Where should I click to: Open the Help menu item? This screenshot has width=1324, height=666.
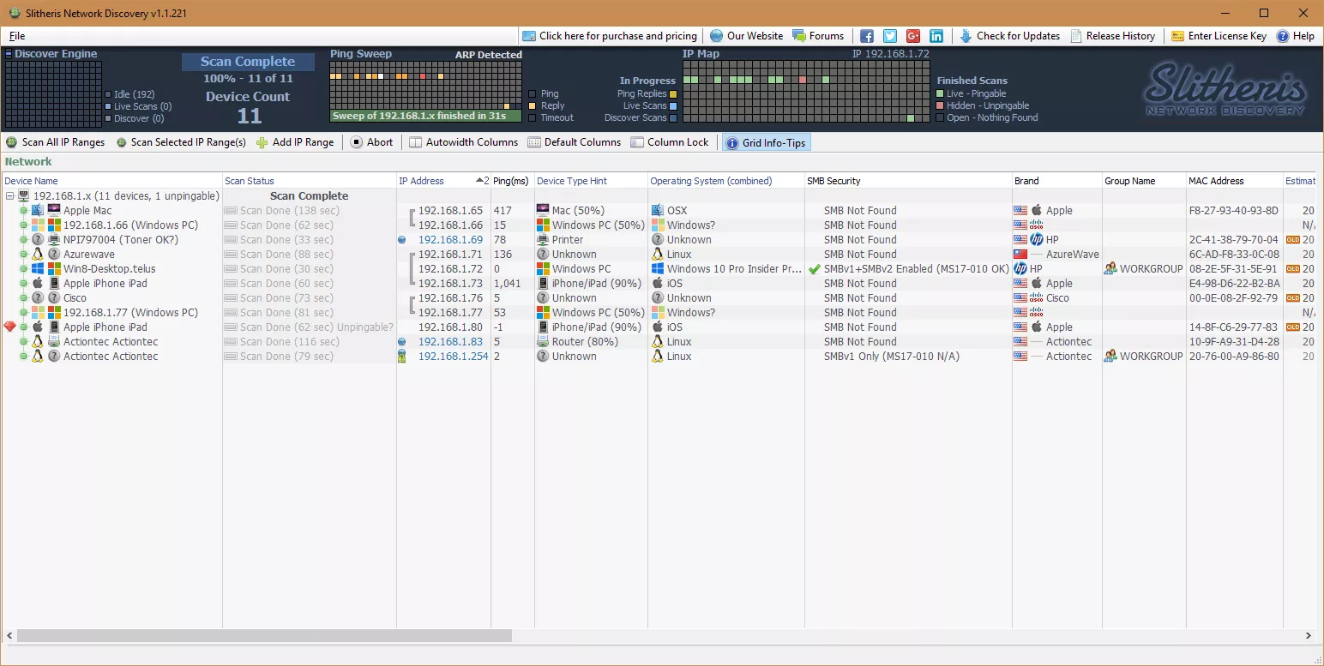1295,36
